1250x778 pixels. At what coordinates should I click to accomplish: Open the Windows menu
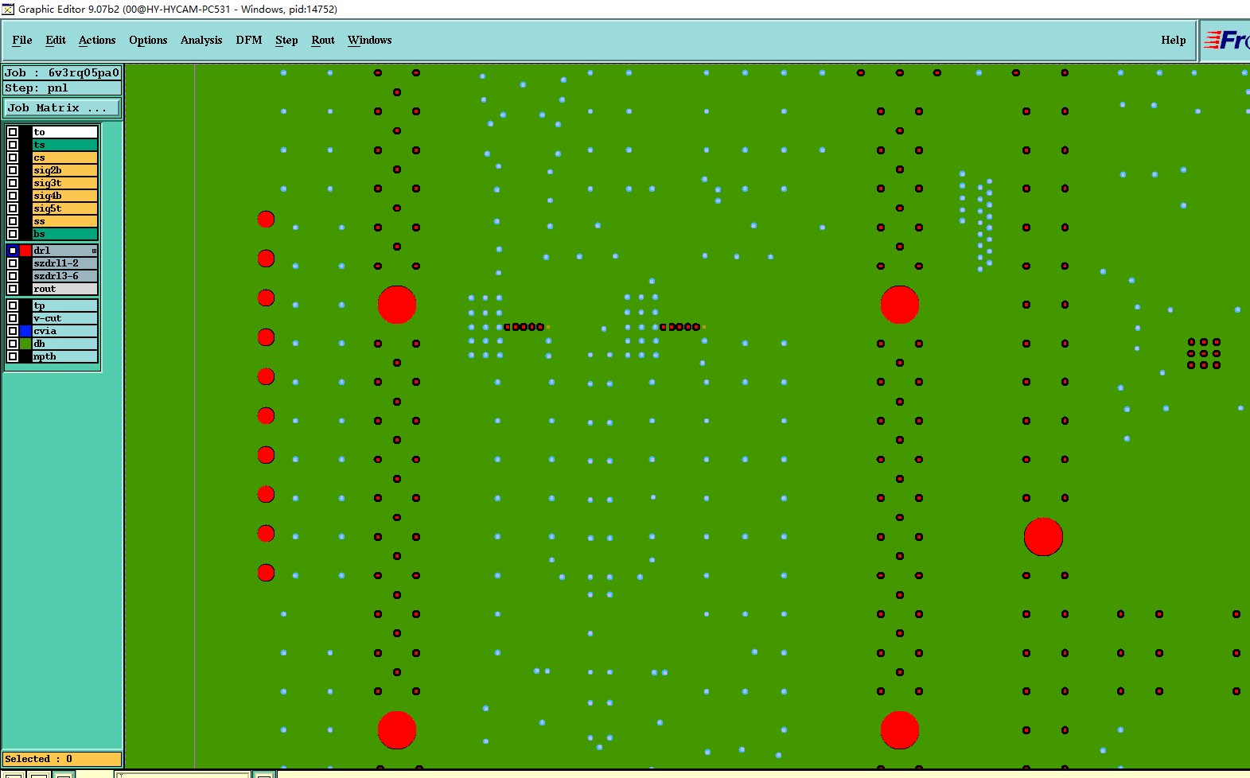coord(370,40)
